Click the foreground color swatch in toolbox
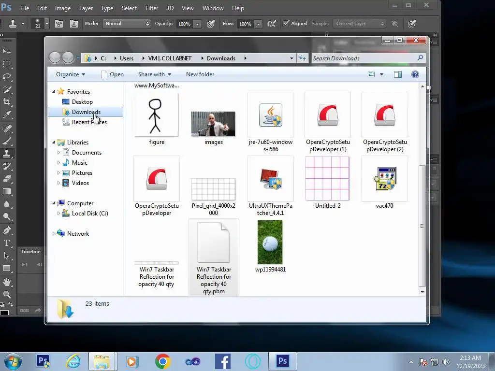Image resolution: width=495 pixels, height=371 pixels. [4, 313]
